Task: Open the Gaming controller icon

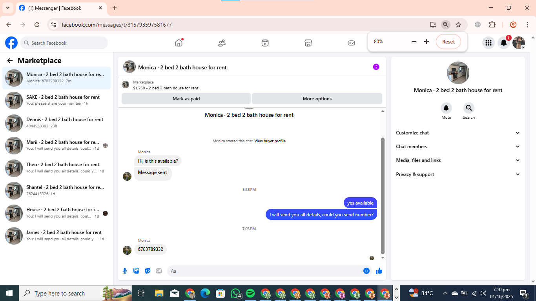Action: pos(352,43)
